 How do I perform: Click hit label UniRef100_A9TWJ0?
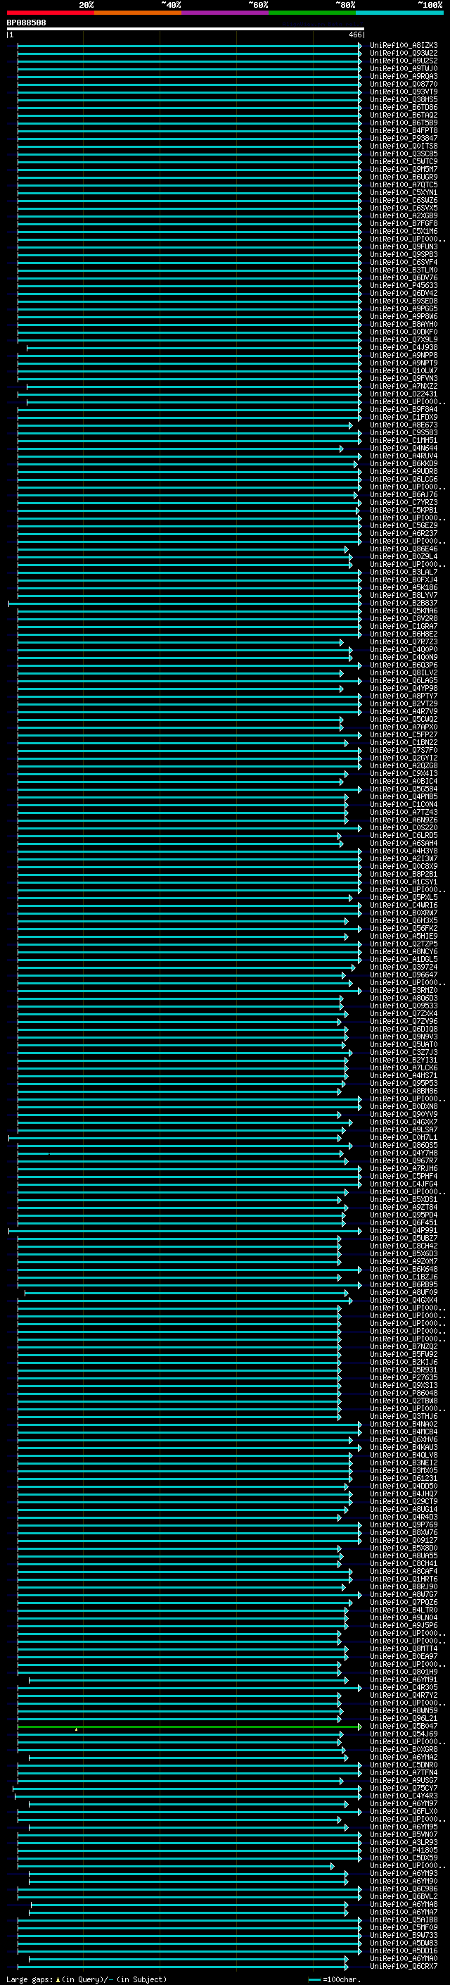(x=404, y=68)
